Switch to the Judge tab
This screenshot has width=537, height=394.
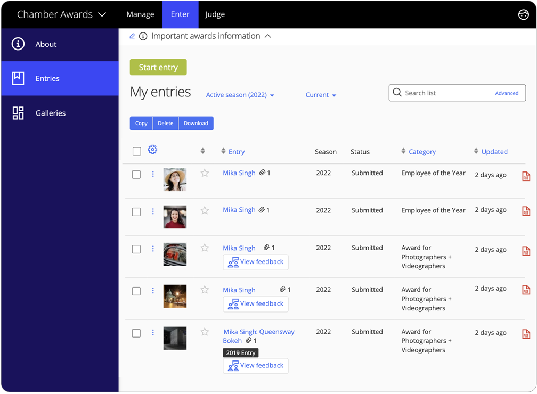215,14
